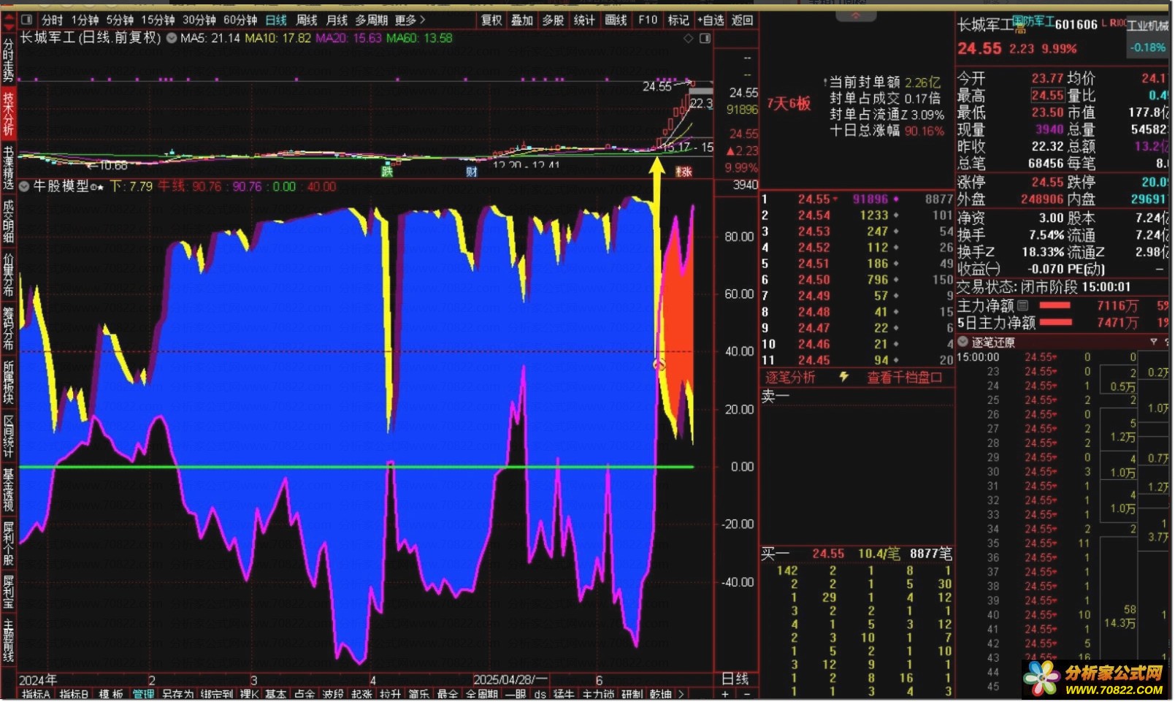The image size is (1175, 702).
Task: Open 查看千档盘口 link
Action: 904,377
